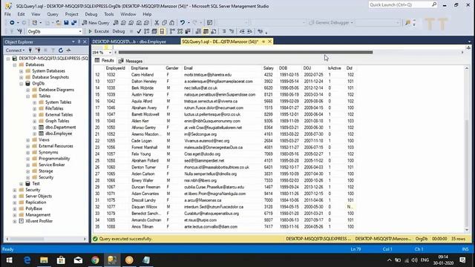Click the Navigate Backward icon

[x=12, y=23]
